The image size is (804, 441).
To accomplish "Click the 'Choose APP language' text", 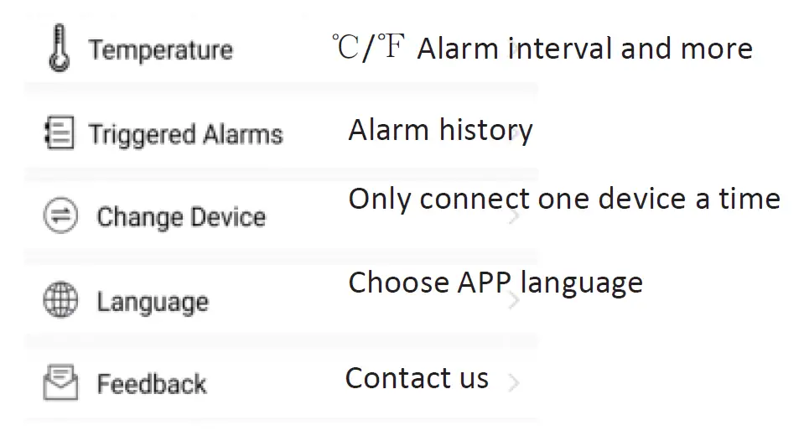I will pos(495,282).
